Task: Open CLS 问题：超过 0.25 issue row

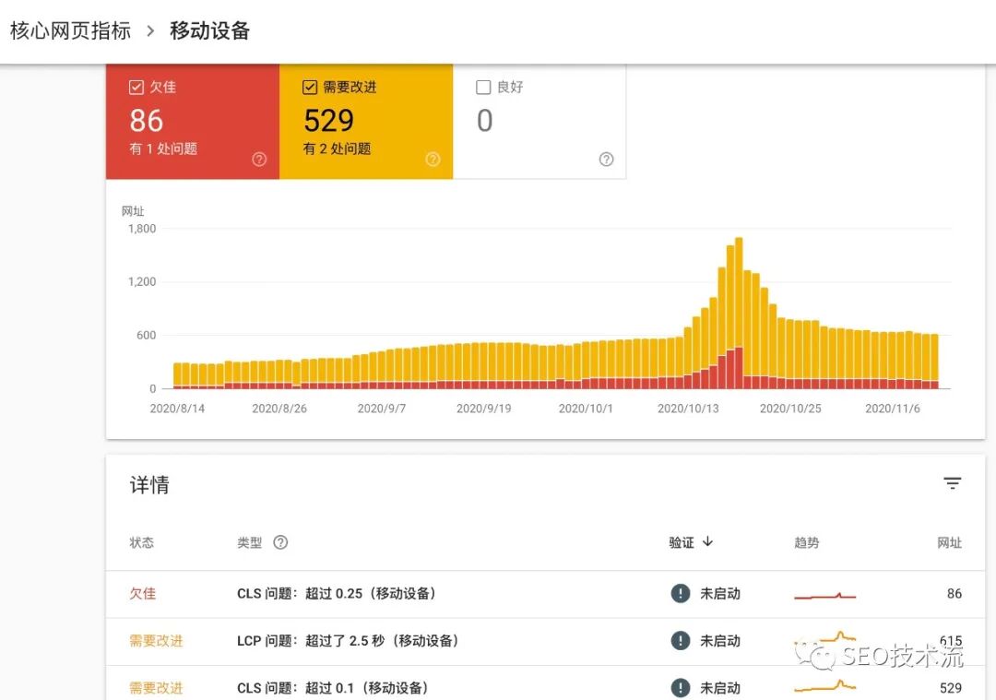Action: 337,594
